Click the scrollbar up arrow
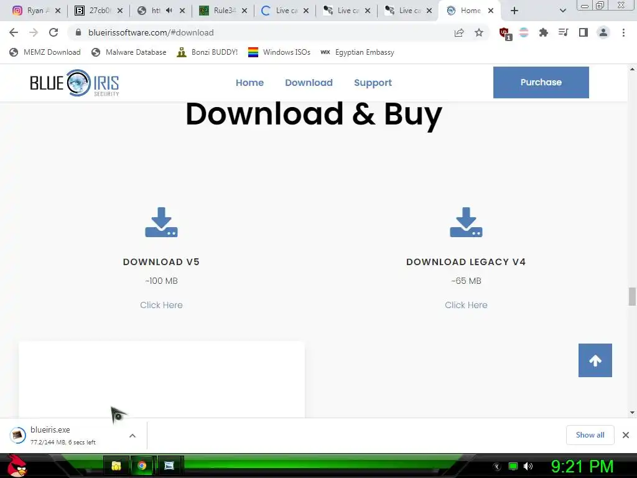This screenshot has height=478, width=637. 632,69
